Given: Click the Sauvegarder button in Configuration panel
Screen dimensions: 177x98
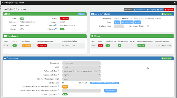Looking at the screenshot, I should 166,58.
